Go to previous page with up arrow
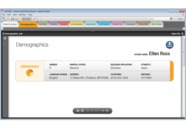Image resolution: width=186 pixels, height=128 pixels. coord(88,111)
